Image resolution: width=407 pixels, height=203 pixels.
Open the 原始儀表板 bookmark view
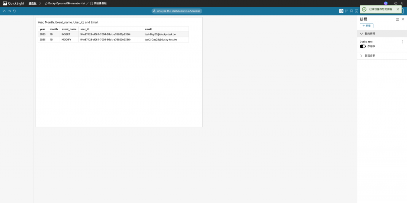click(x=99, y=3)
